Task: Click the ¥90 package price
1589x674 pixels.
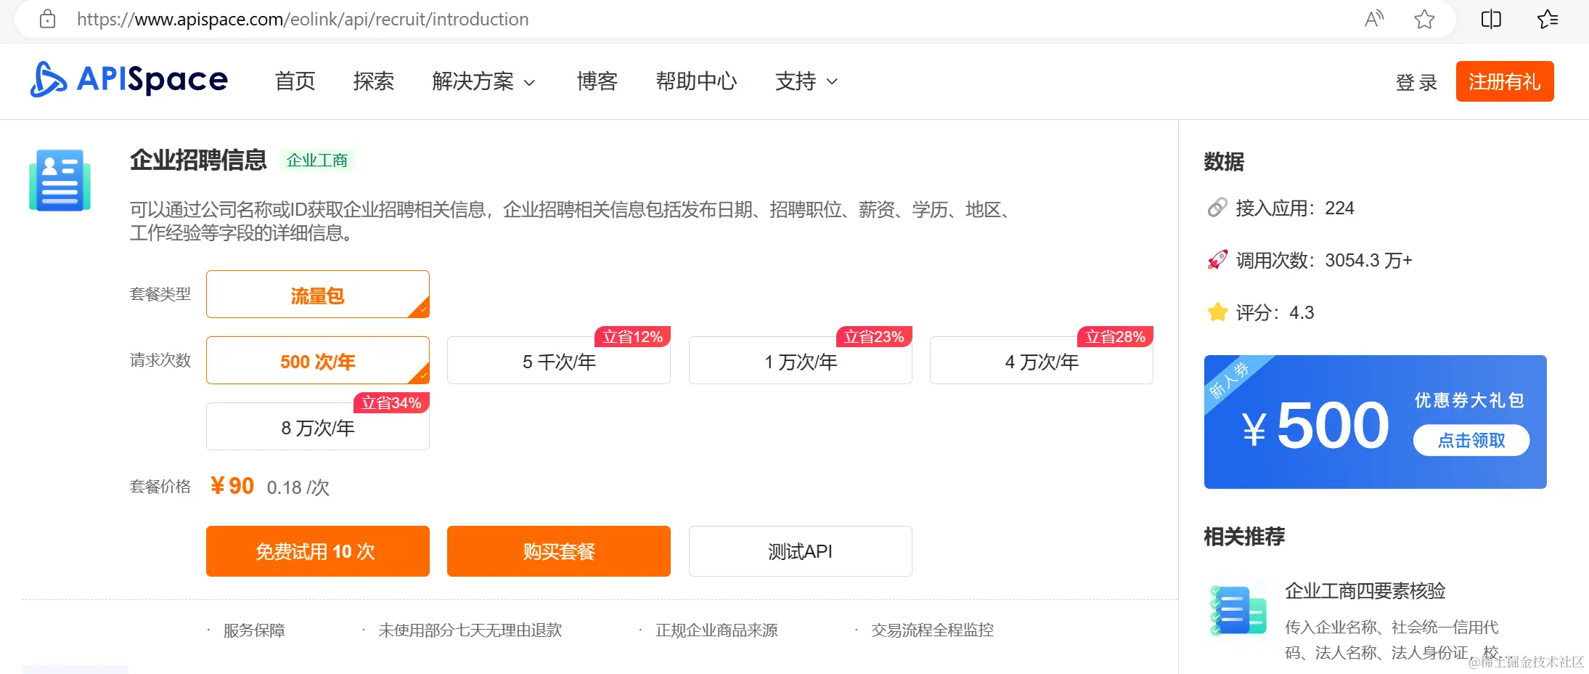Action: point(232,485)
